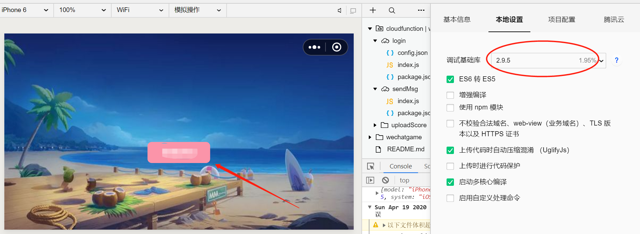Switch to 本地设置 tab
The height and width of the screenshot is (234, 640).
point(509,19)
